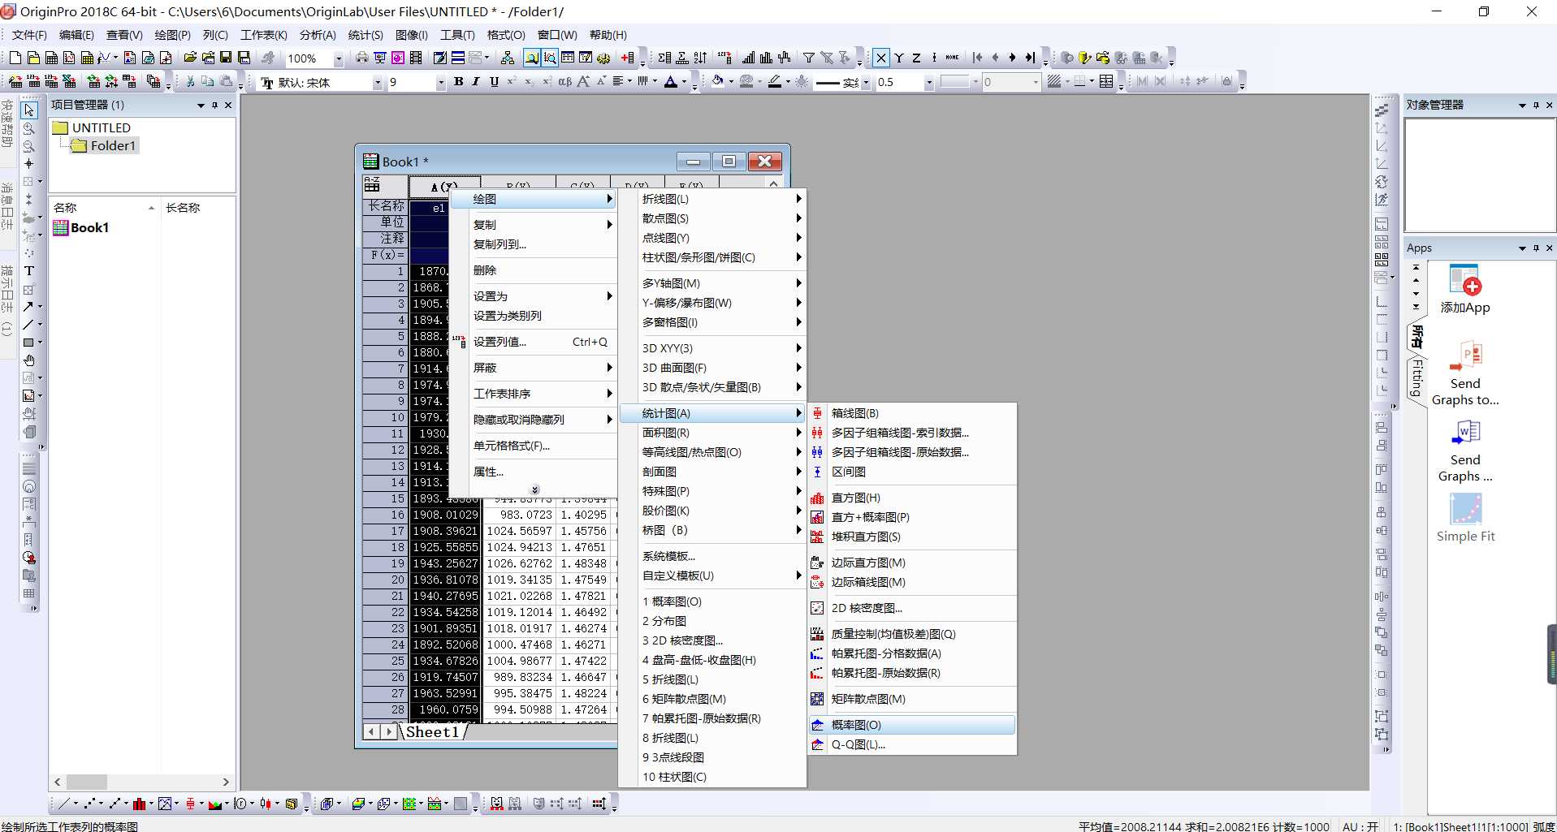Click the Box chart icon in bottom toolbar
Image resolution: width=1557 pixels, height=832 pixels.
[x=190, y=804]
